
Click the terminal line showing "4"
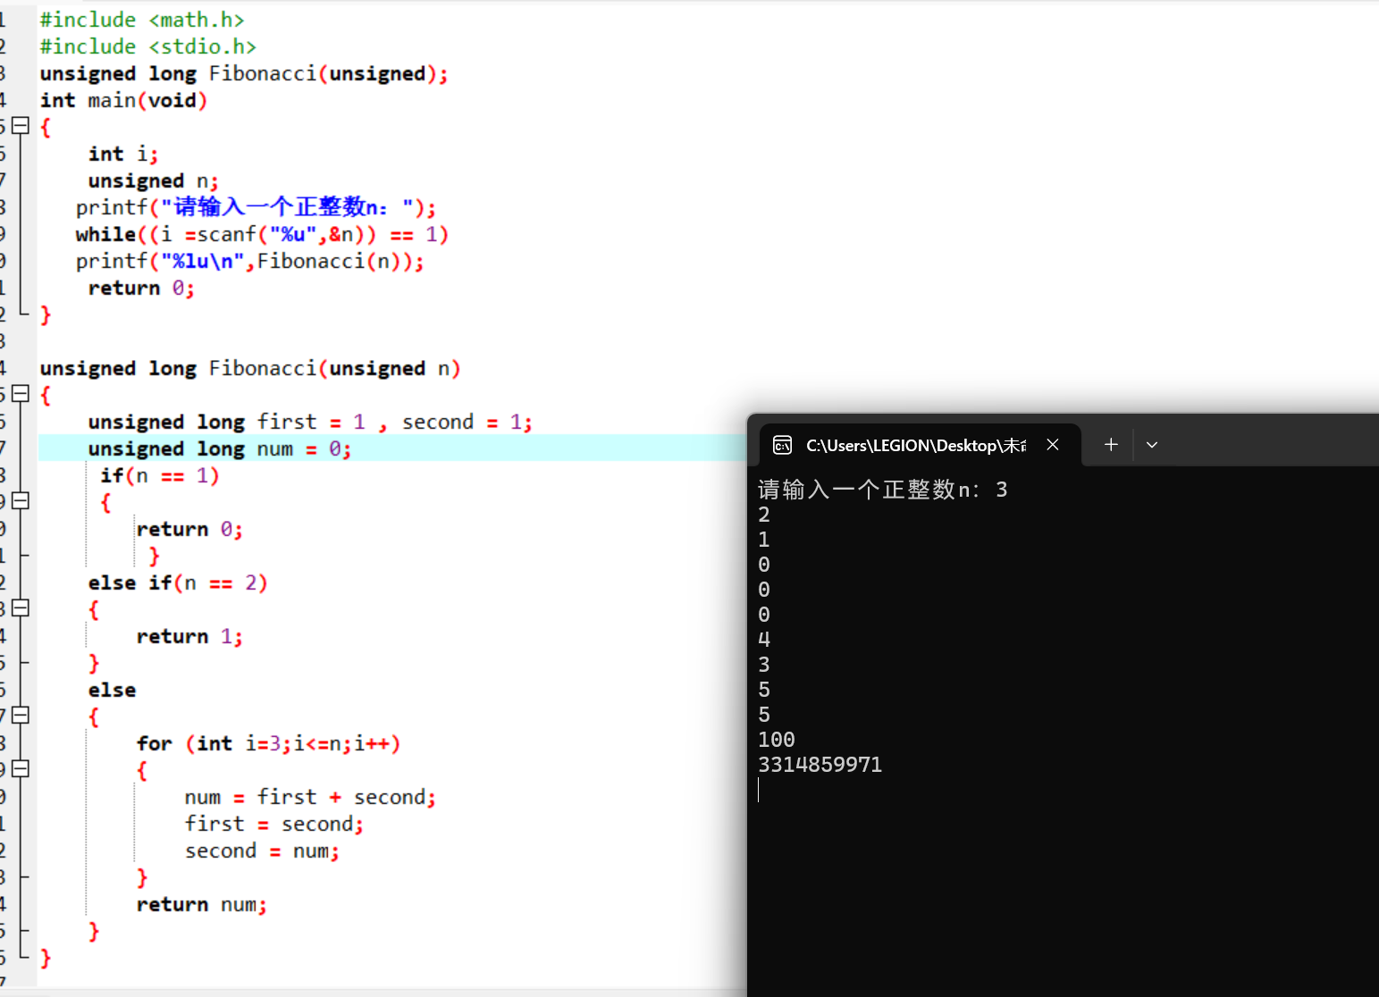tap(764, 640)
